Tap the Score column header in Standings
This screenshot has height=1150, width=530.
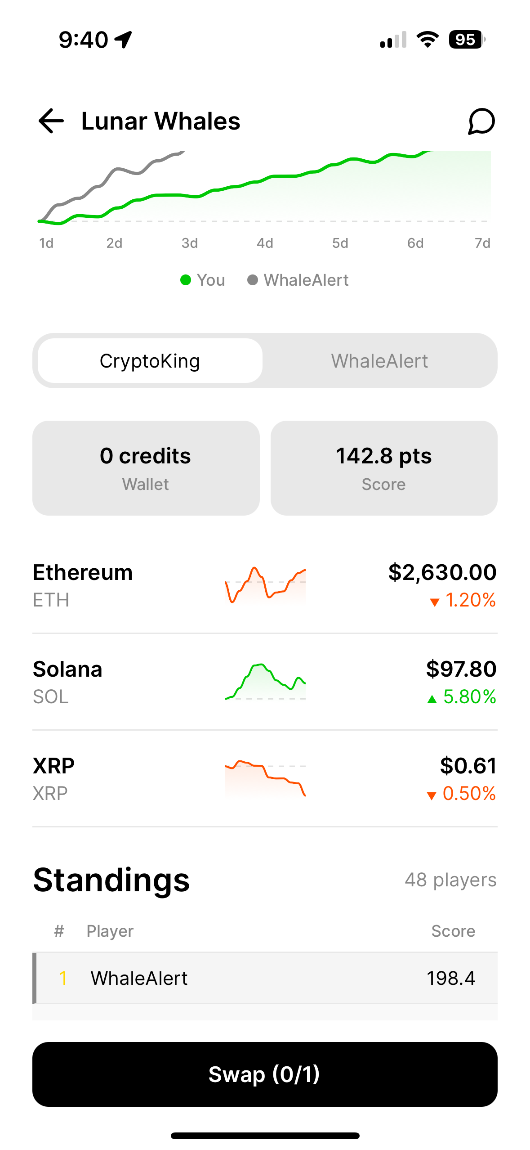(x=453, y=931)
